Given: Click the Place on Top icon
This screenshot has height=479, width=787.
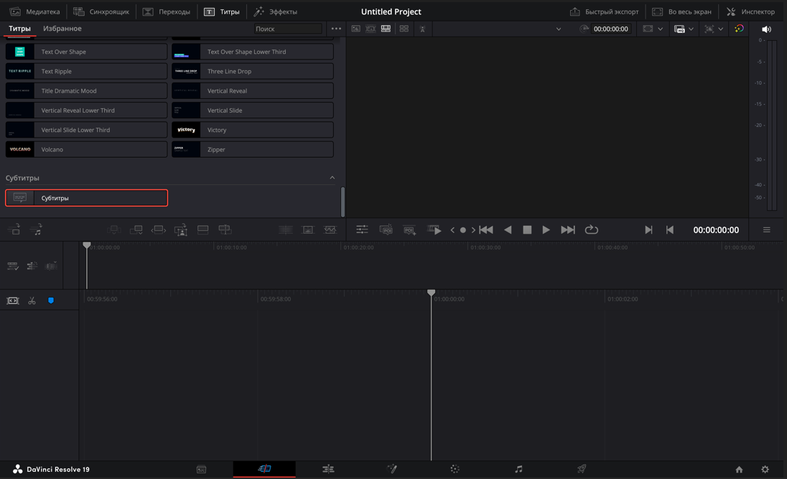Looking at the screenshot, I should (x=202, y=229).
